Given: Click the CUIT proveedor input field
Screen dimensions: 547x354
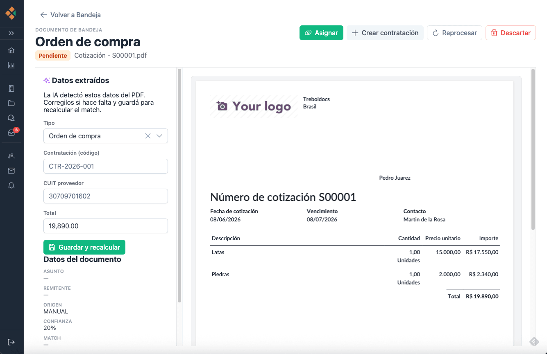Looking at the screenshot, I should click(x=106, y=196).
